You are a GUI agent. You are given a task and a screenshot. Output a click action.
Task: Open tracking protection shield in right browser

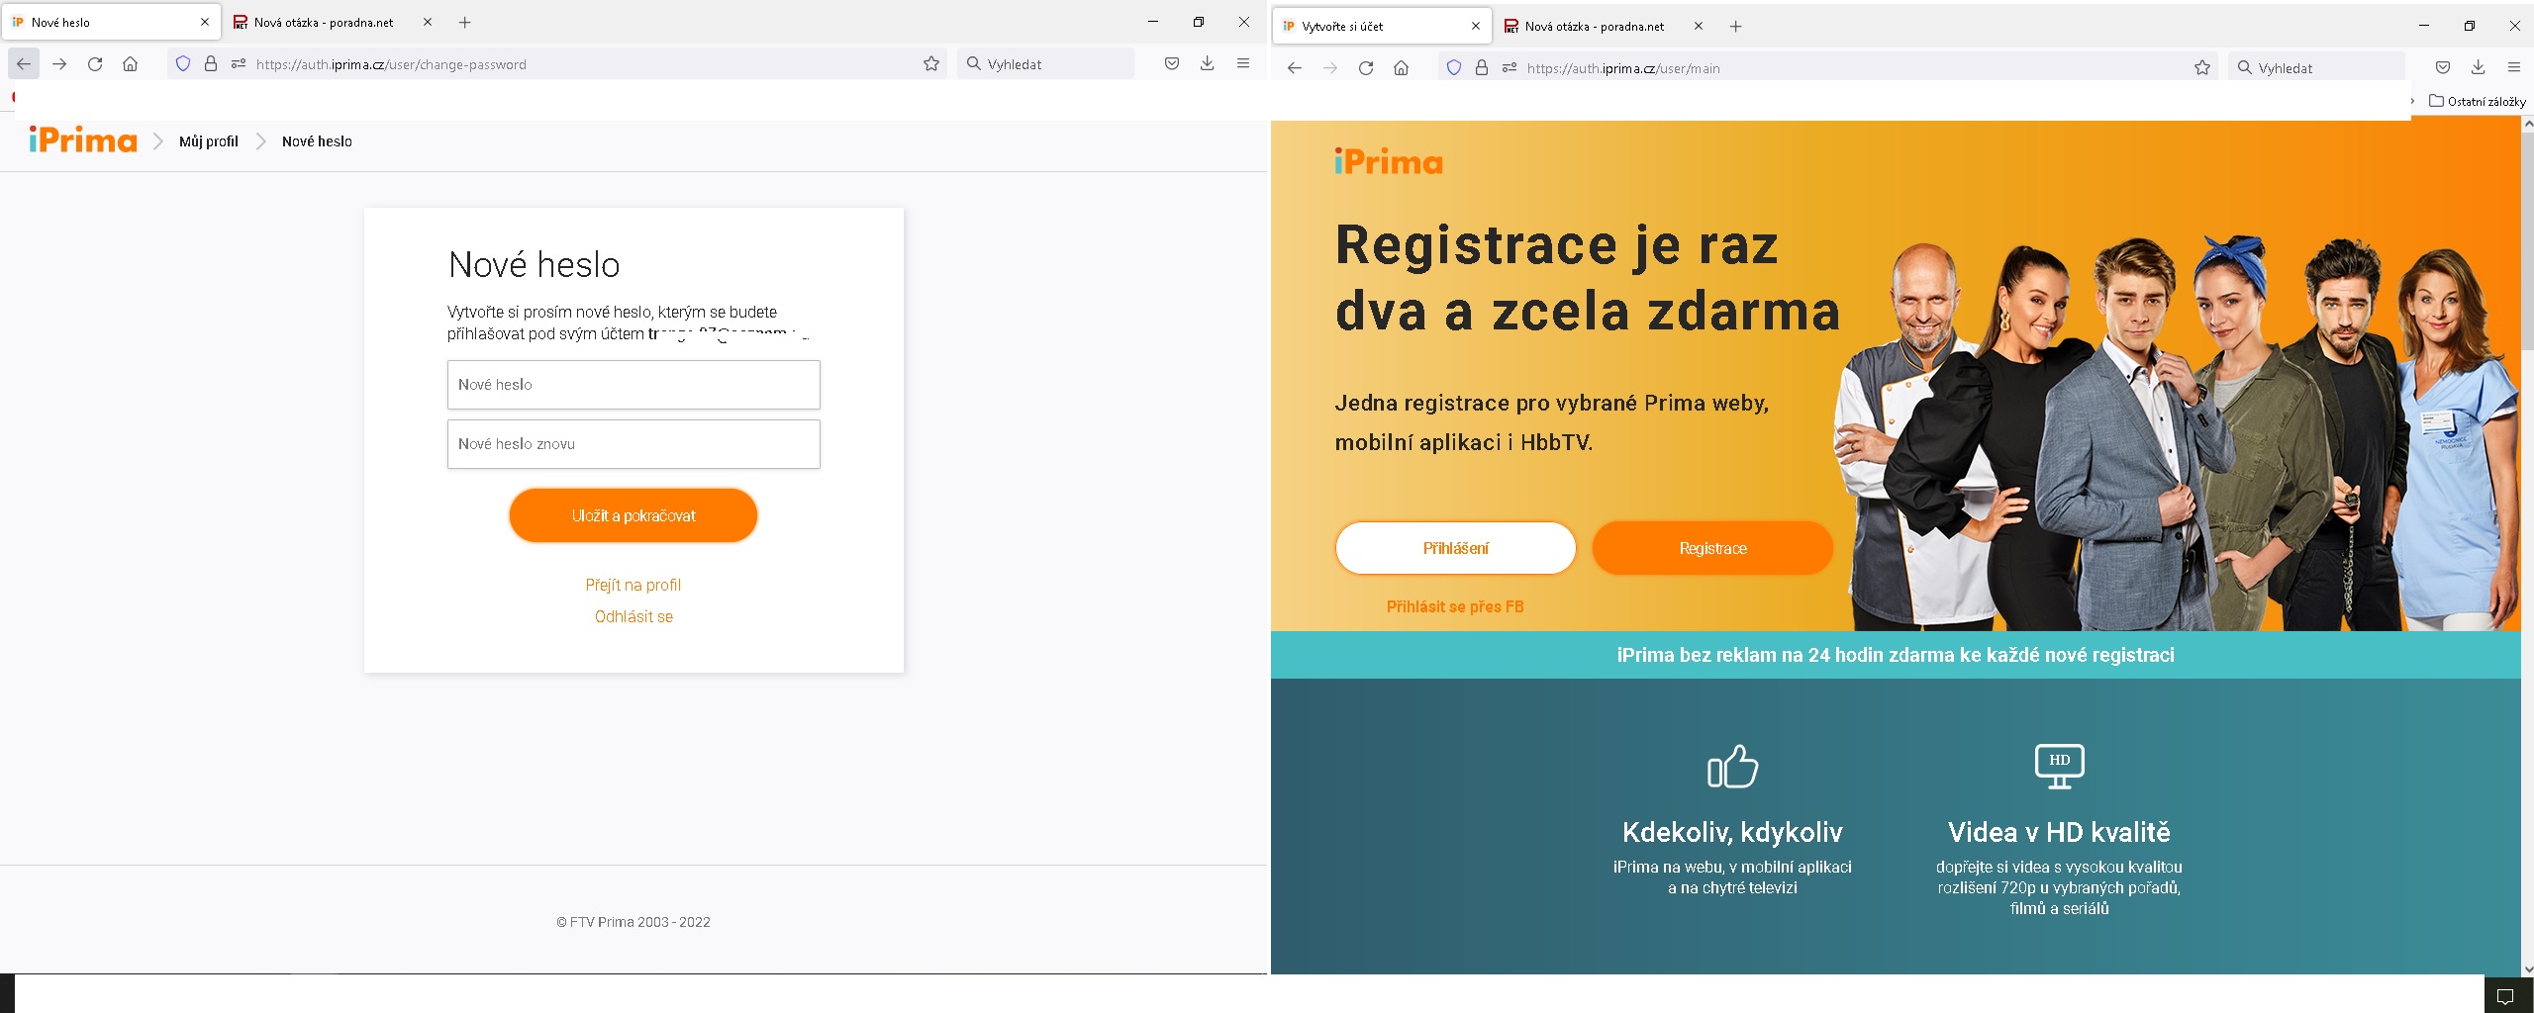tap(1453, 68)
